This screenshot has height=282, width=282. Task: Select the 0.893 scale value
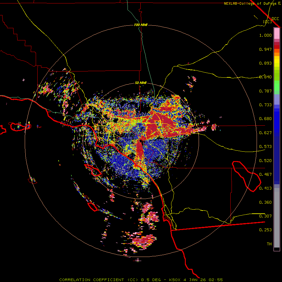pos(265,63)
